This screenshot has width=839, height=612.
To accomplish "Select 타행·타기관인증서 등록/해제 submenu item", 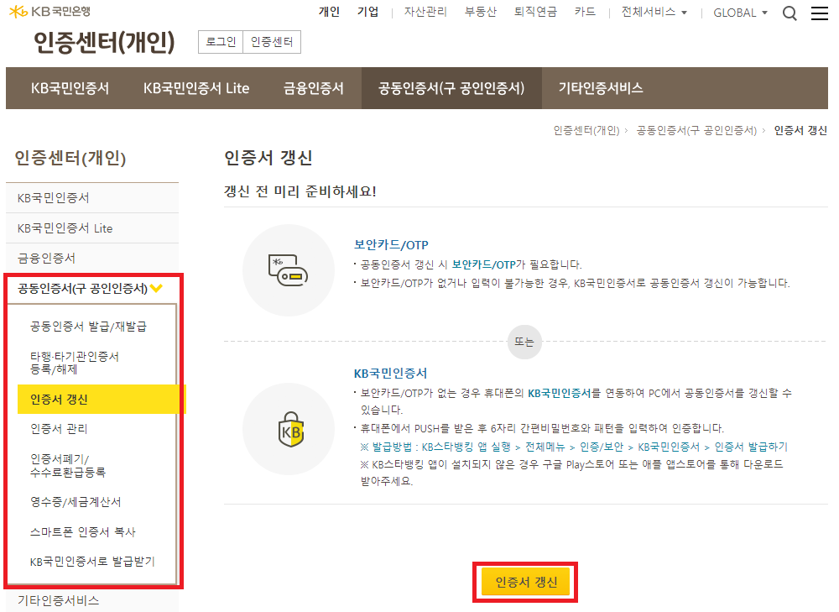I will coord(75,363).
